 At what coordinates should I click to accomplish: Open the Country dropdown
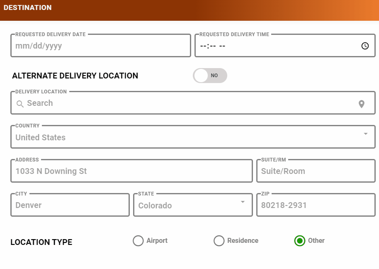(365, 134)
